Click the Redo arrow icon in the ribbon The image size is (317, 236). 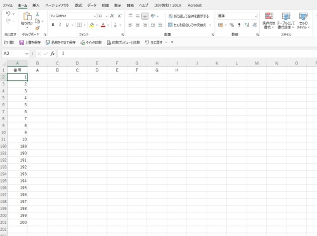(x=8, y=21)
